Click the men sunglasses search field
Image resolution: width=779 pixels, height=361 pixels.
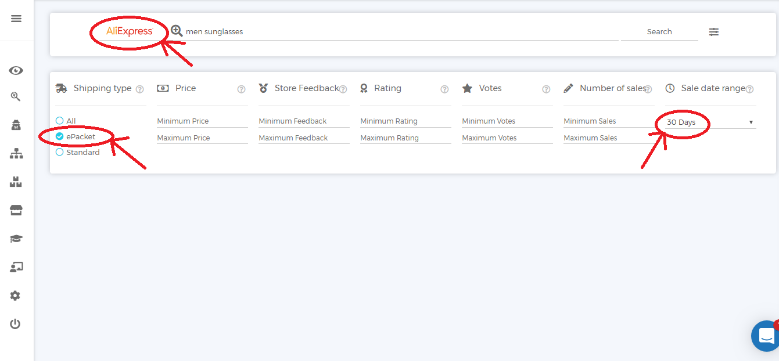[401, 32]
